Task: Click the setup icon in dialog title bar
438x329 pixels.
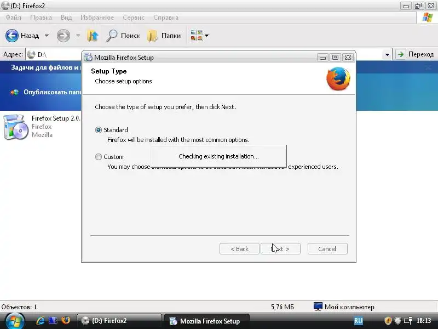Action: tap(88, 57)
